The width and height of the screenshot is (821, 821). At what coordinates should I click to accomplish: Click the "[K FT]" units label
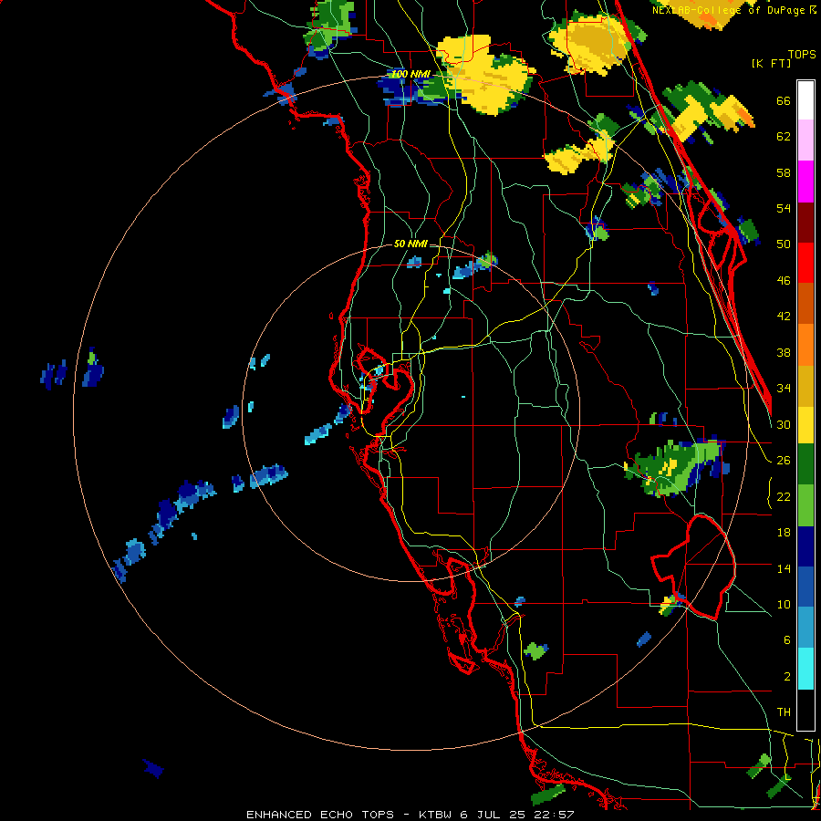[x=771, y=63]
